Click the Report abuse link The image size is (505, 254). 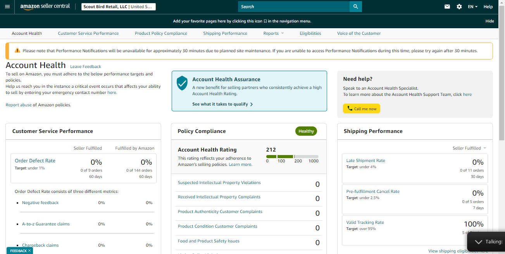coord(19,105)
